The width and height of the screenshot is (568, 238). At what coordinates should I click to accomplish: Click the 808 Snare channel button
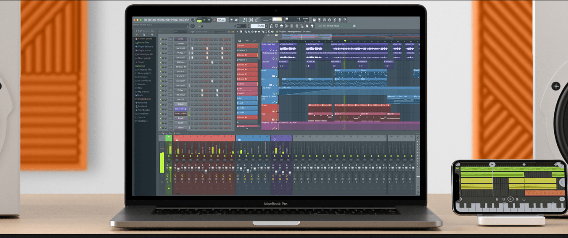(181, 62)
